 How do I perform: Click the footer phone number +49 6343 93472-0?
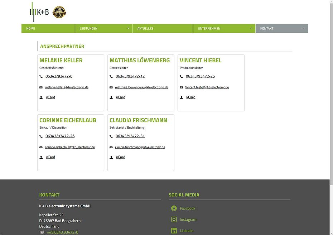[63, 232]
